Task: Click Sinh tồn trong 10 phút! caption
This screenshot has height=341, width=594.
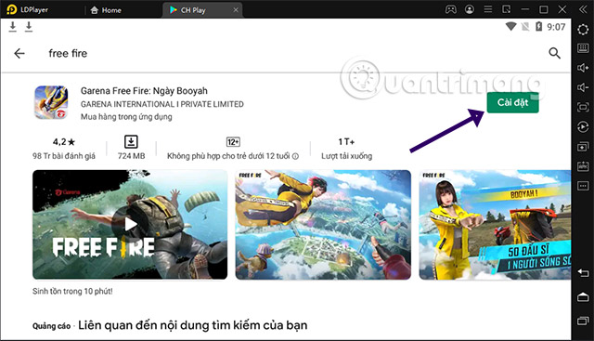Action: [x=72, y=292]
